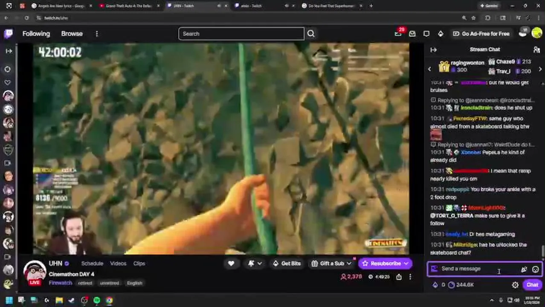Open sidebar heart followed-channels icon
Image resolution: width=545 pixels, height=307 pixels.
[8, 82]
